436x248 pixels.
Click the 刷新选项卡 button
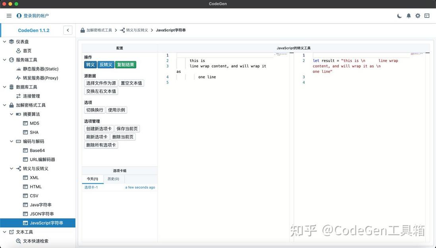point(96,137)
